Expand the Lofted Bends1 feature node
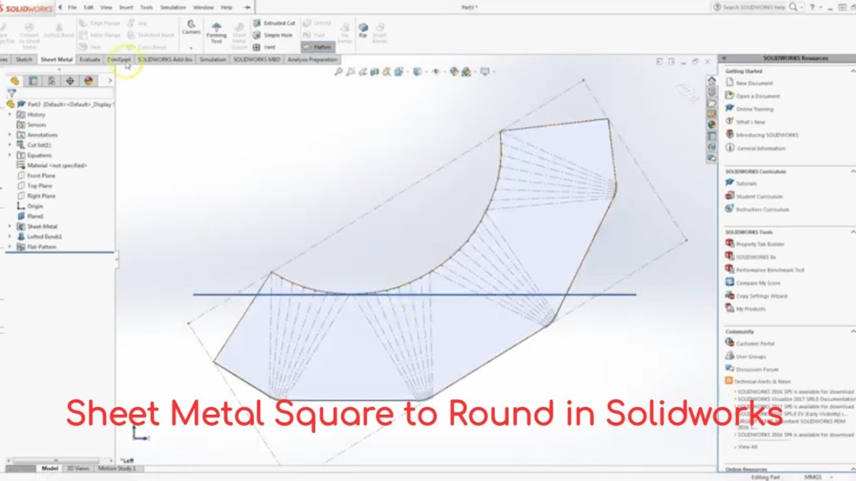856x481 pixels. pyautogui.click(x=10, y=236)
